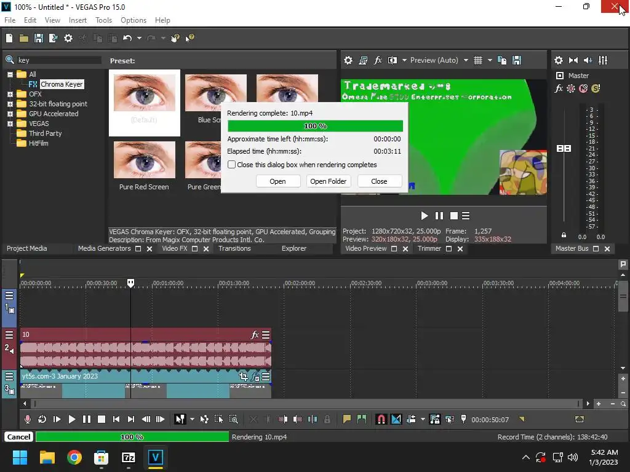Viewport: 630px width, 472px height.
Task: Click the Overlays grid icon
Action: [x=477, y=60]
